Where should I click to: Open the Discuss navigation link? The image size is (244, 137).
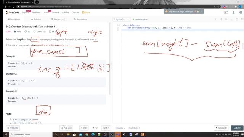75,13
